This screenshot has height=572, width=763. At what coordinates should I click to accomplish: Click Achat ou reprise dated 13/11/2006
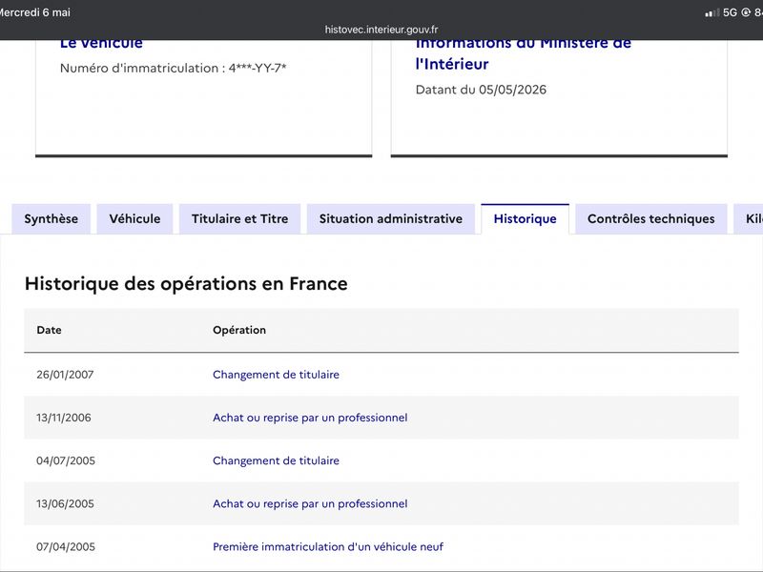point(310,418)
